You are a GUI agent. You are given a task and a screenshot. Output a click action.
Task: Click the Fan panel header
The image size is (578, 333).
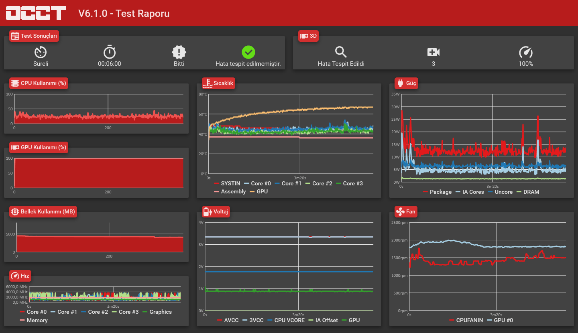(406, 211)
